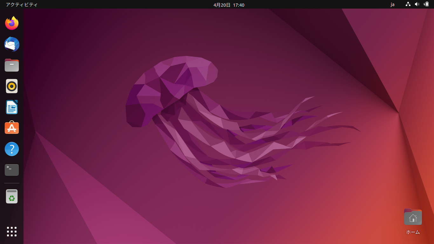
Task: Open the Files manager in dock
Action: pos(12,65)
